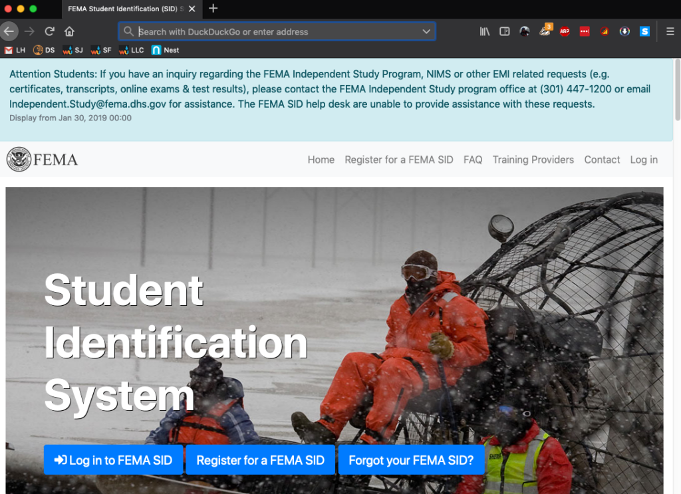This screenshot has height=494, width=681.
Task: Expand the address bar history dropdown
Action: click(426, 31)
